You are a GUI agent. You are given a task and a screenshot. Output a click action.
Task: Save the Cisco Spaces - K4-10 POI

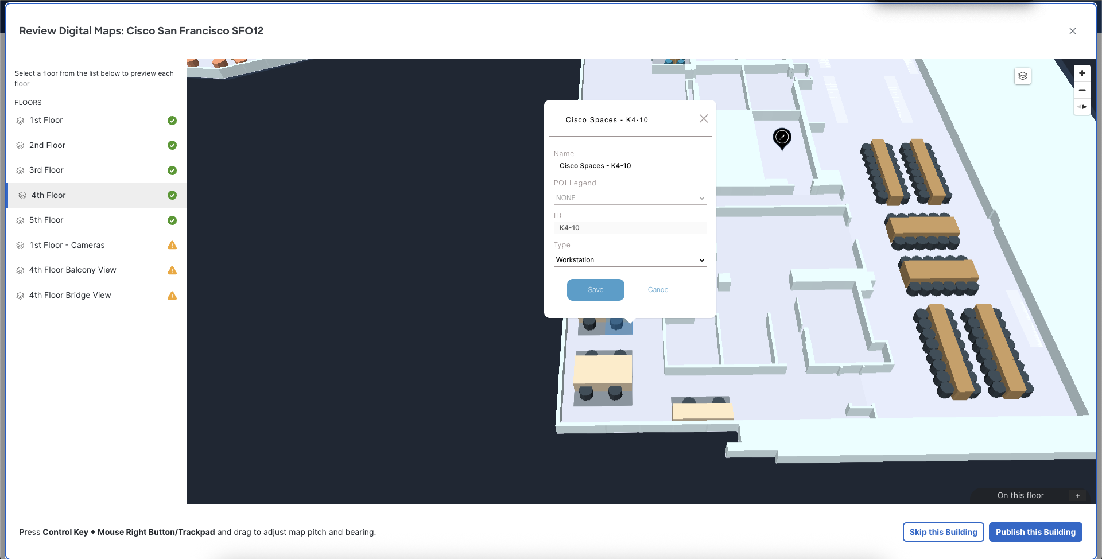pyautogui.click(x=595, y=289)
